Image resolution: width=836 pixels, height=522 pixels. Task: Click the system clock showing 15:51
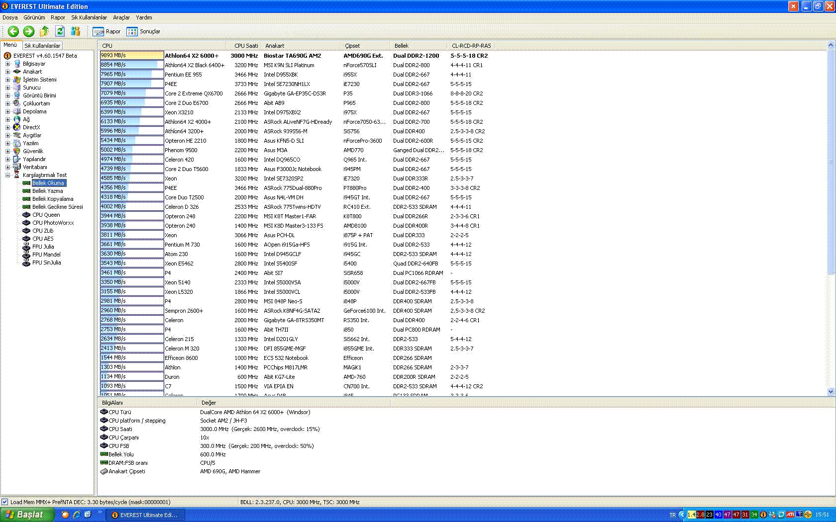click(822, 515)
